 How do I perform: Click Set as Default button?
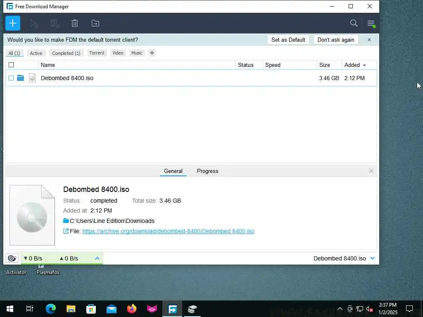coord(288,40)
